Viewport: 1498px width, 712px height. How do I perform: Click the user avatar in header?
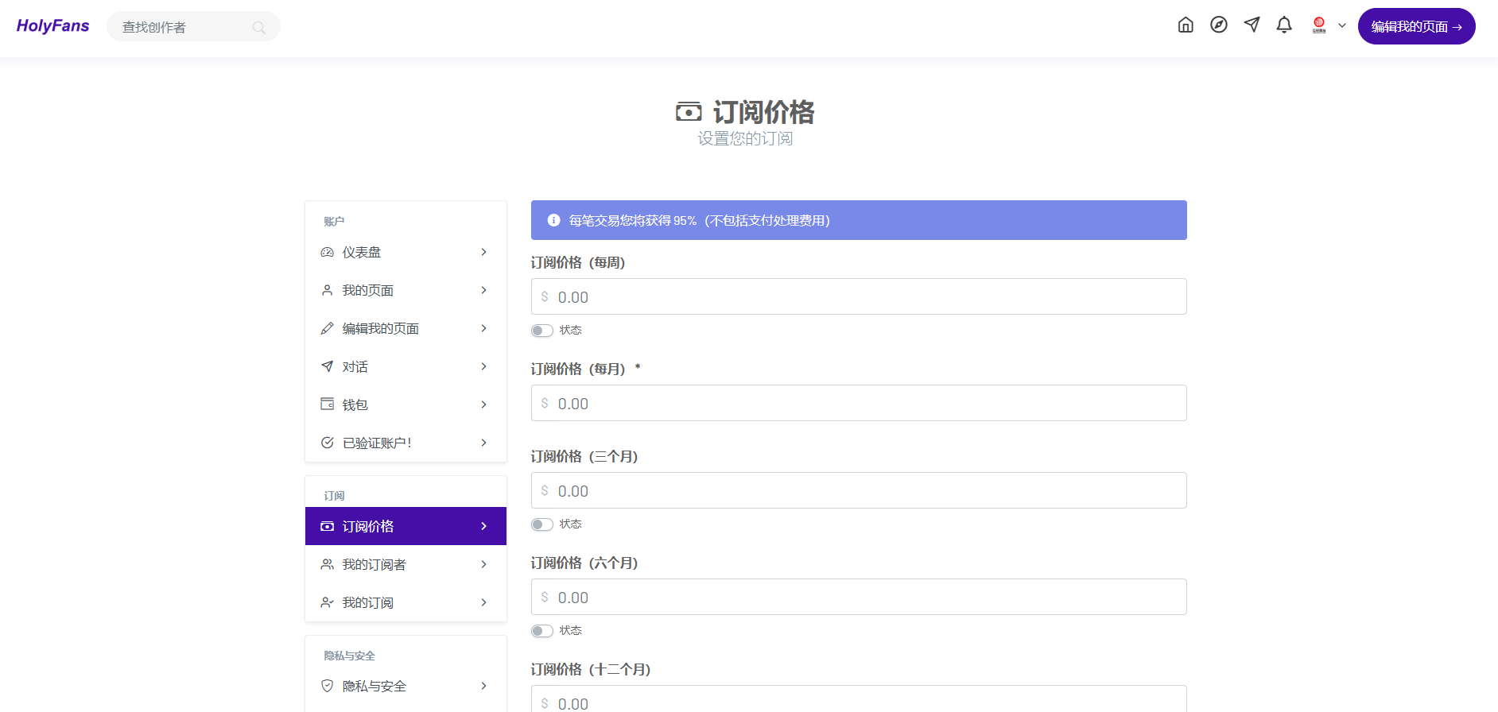(1319, 25)
